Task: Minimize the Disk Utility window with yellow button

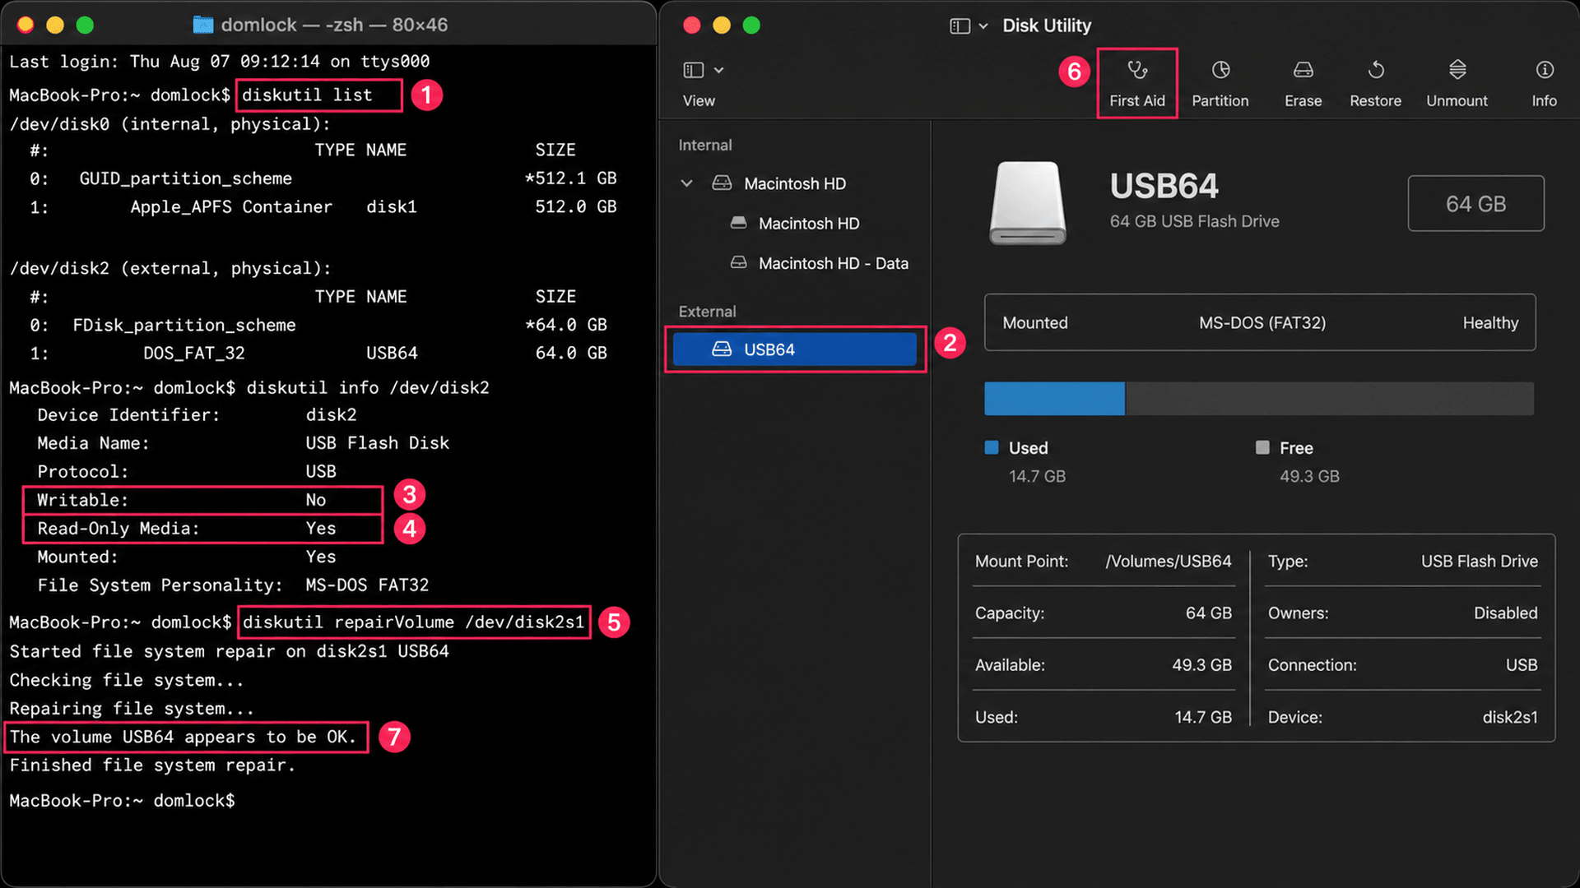Action: (722, 25)
